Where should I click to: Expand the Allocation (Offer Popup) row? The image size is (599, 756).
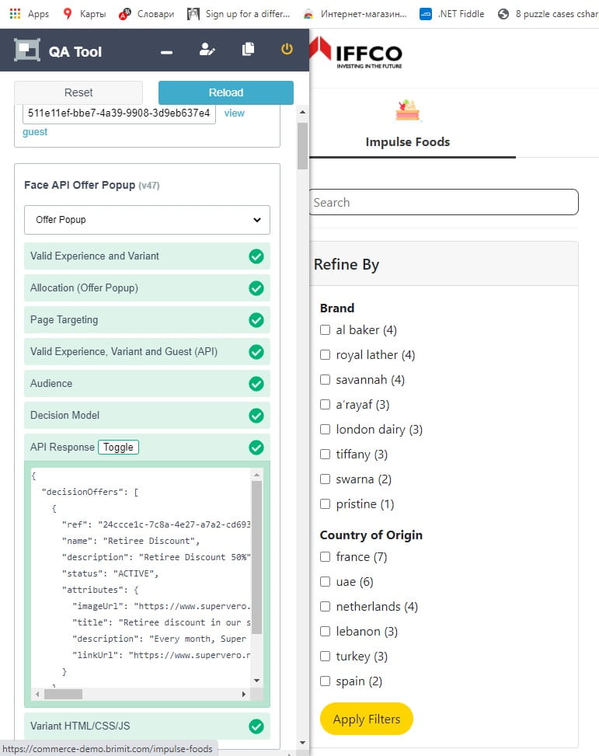(x=147, y=287)
